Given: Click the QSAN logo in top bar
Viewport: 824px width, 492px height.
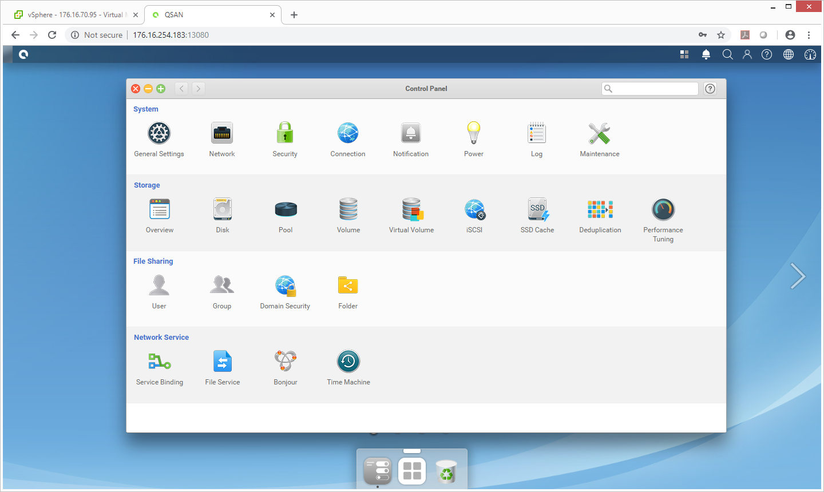Looking at the screenshot, I should click(x=23, y=54).
